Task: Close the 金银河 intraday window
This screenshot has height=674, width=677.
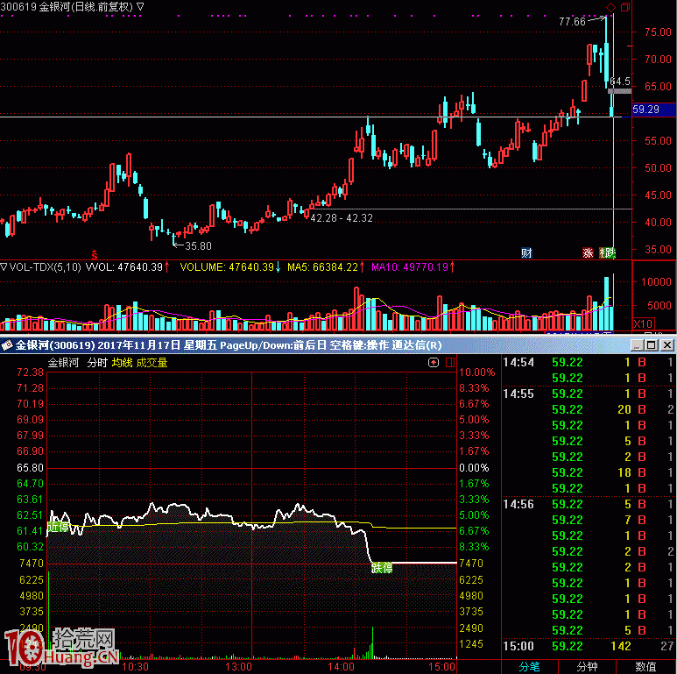Action: [x=667, y=344]
